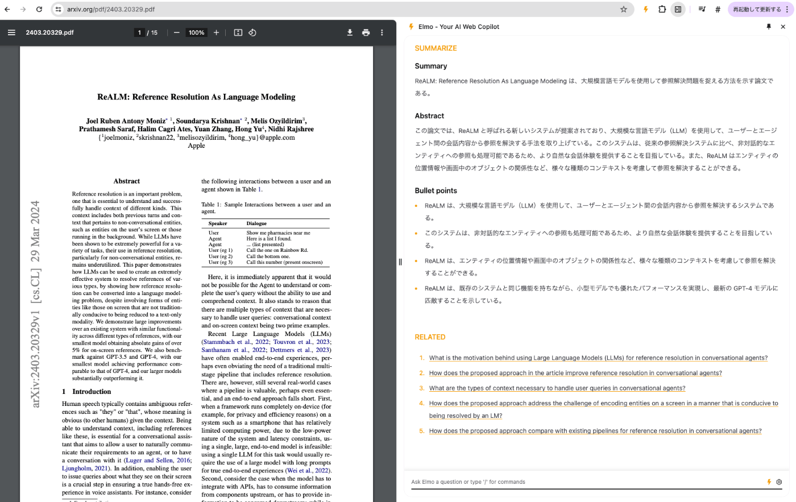Viewport: 796px width, 502px height.
Task: Click the lightning icon in Ask Elmo bar
Action: pyautogui.click(x=769, y=482)
